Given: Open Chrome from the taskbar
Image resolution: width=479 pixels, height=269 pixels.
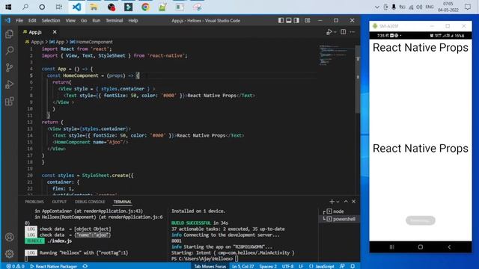Looking at the screenshot, I should click(x=145, y=7).
